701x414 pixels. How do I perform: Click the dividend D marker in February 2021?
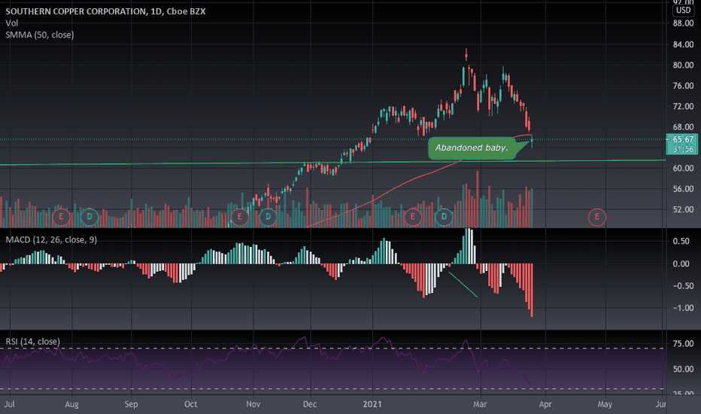444,217
